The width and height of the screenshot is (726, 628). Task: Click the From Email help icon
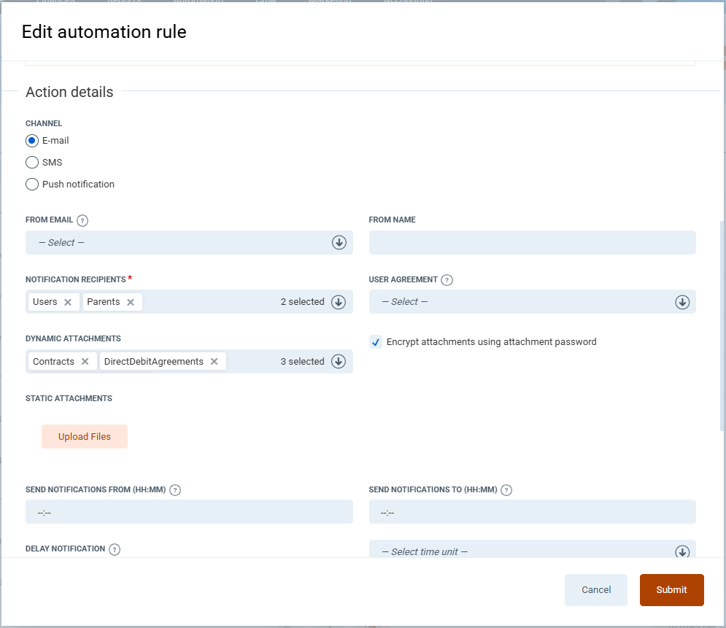click(x=82, y=220)
